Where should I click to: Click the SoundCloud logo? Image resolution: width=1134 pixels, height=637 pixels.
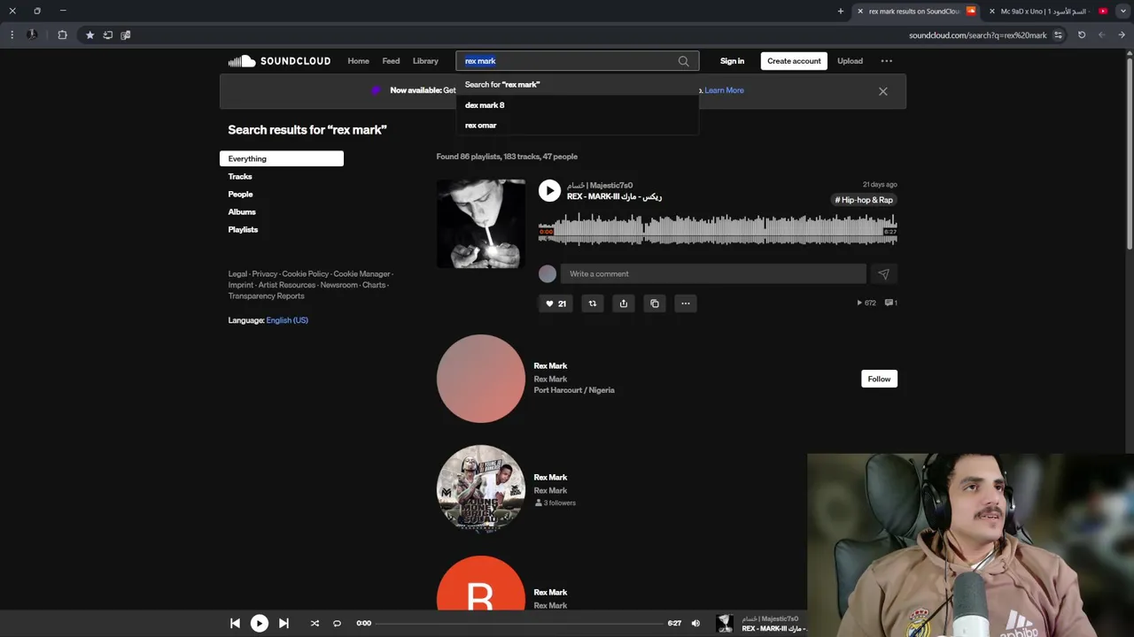point(279,61)
